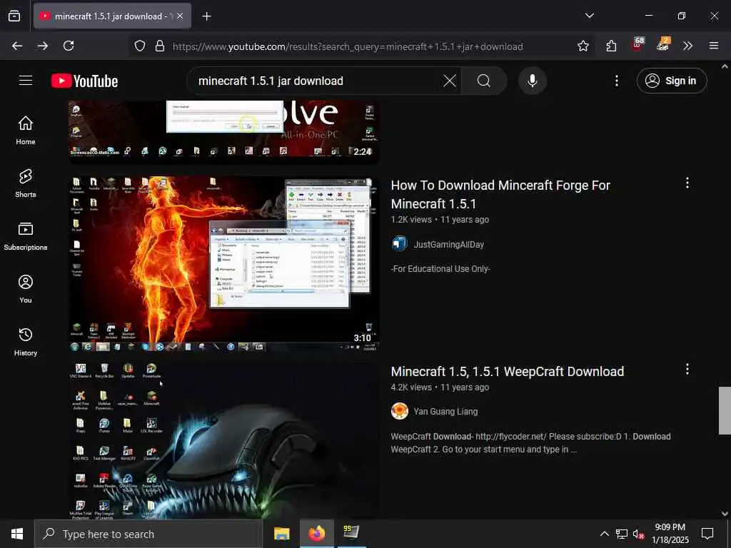
Task: Open the You sidebar item
Action: (x=26, y=289)
